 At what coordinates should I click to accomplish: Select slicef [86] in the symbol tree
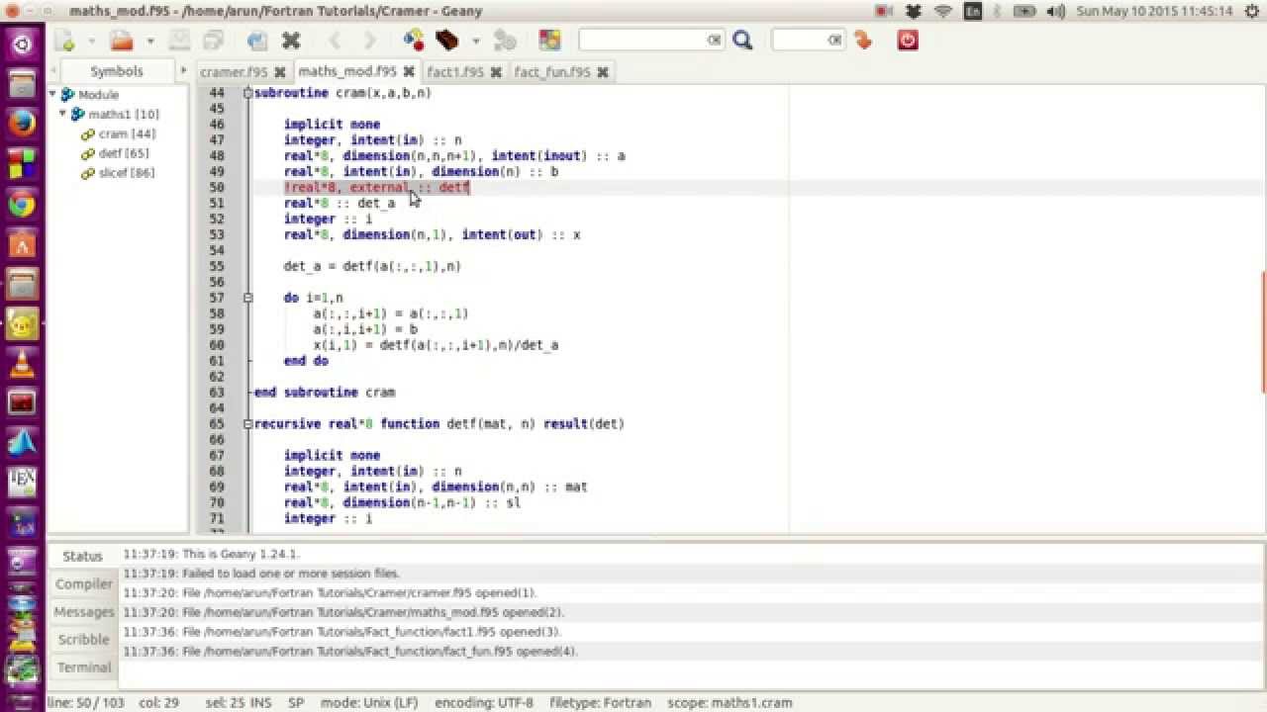point(127,173)
